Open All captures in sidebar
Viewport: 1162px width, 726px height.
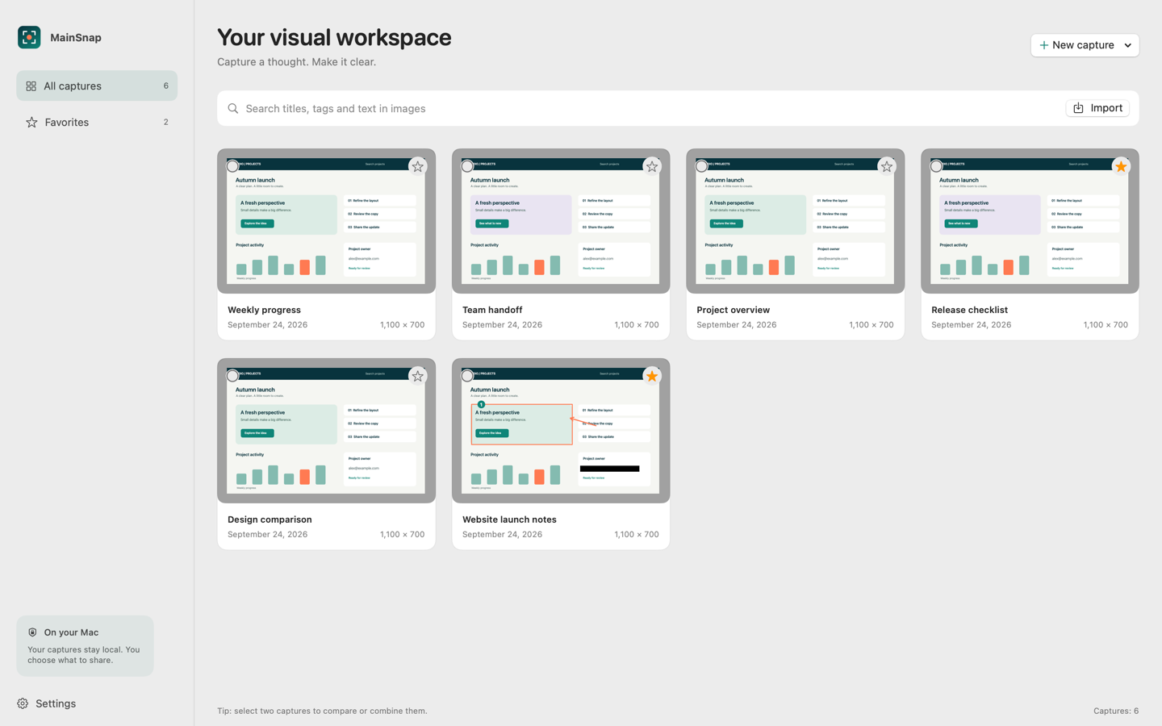[97, 86]
